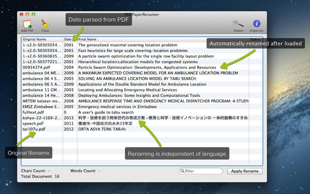
Task: Select the tar107u.pdf row
Action: pos(142,129)
